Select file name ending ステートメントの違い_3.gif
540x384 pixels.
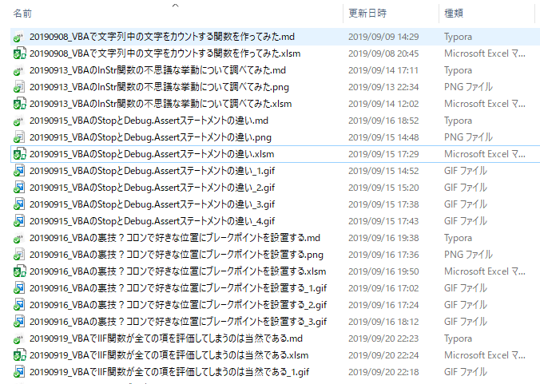click(153, 204)
